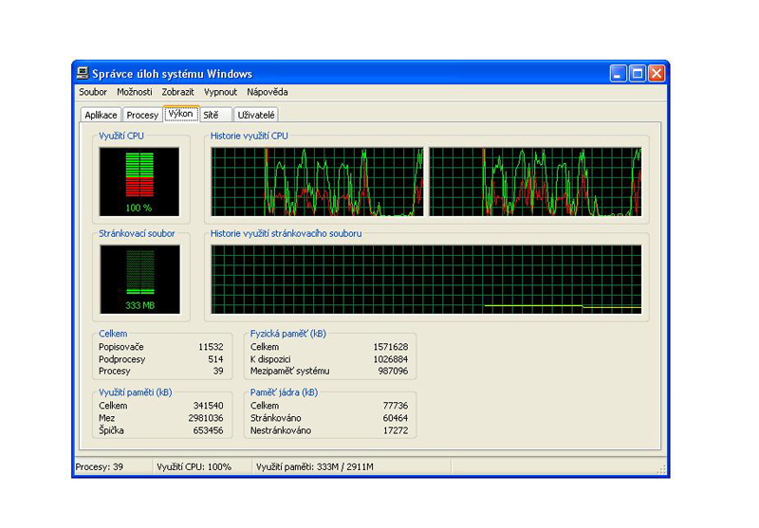Minimize the Task Manager window
The width and height of the screenshot is (759, 528).
[x=618, y=74]
